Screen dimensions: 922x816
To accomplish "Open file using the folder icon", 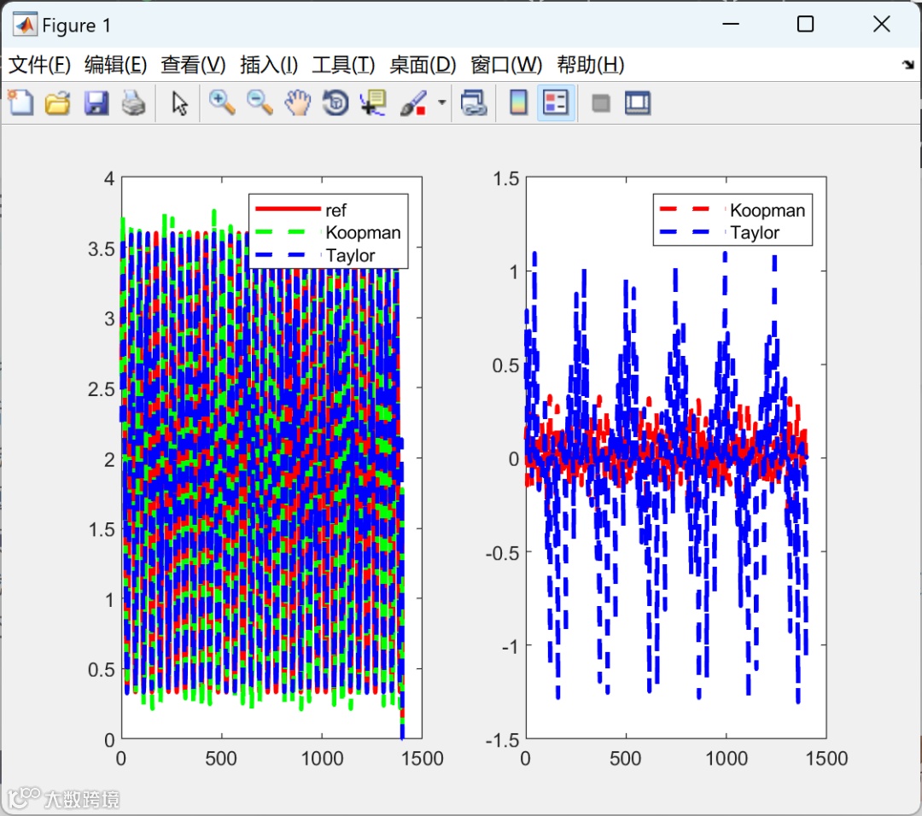I will 58,103.
